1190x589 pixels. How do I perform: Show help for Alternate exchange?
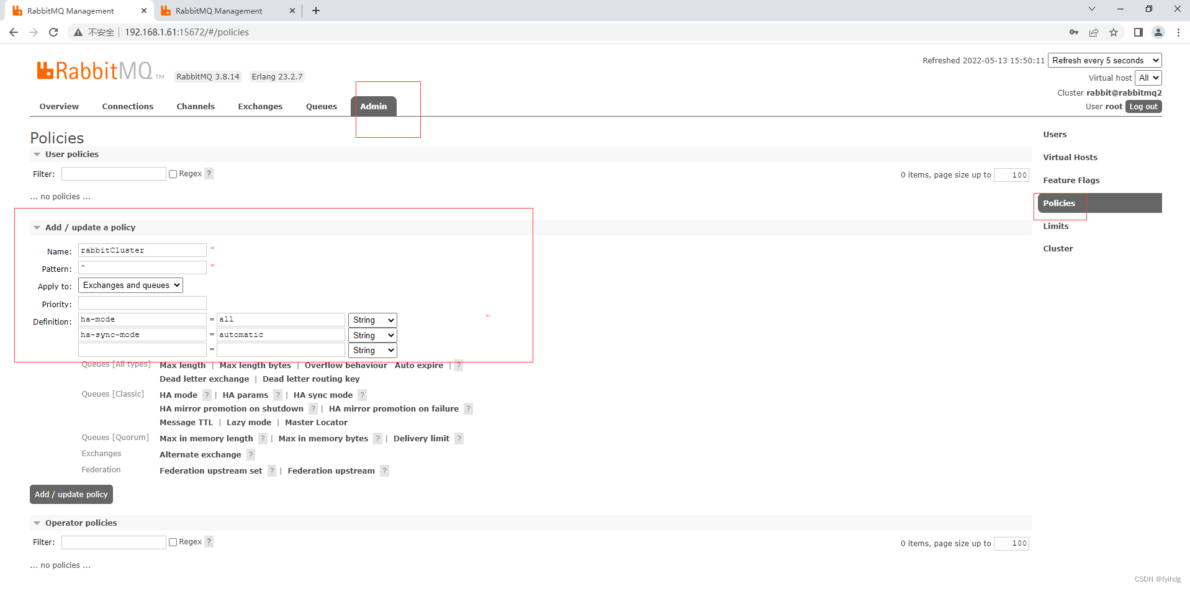coord(251,454)
